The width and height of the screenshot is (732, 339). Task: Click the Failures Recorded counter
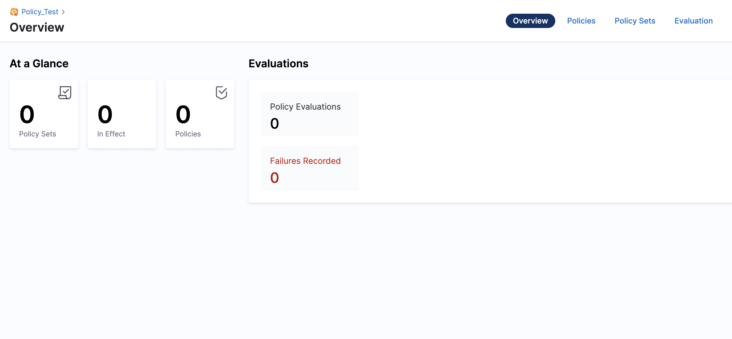tap(309, 168)
